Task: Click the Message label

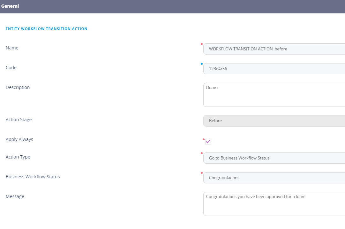Action: tap(15, 196)
